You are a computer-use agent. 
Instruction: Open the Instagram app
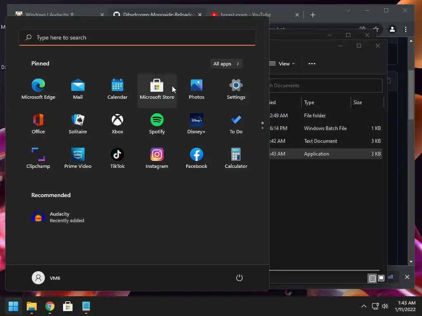[x=157, y=158]
